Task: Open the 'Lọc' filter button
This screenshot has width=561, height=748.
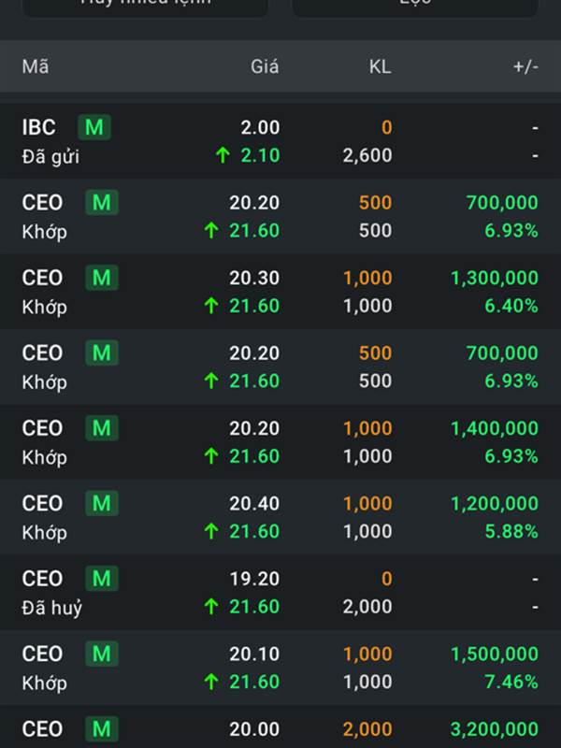Action: click(x=414, y=4)
